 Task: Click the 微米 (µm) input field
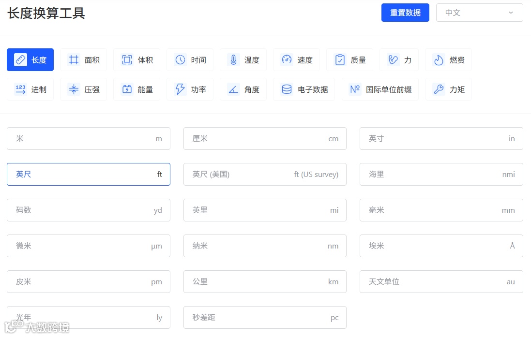click(x=89, y=246)
